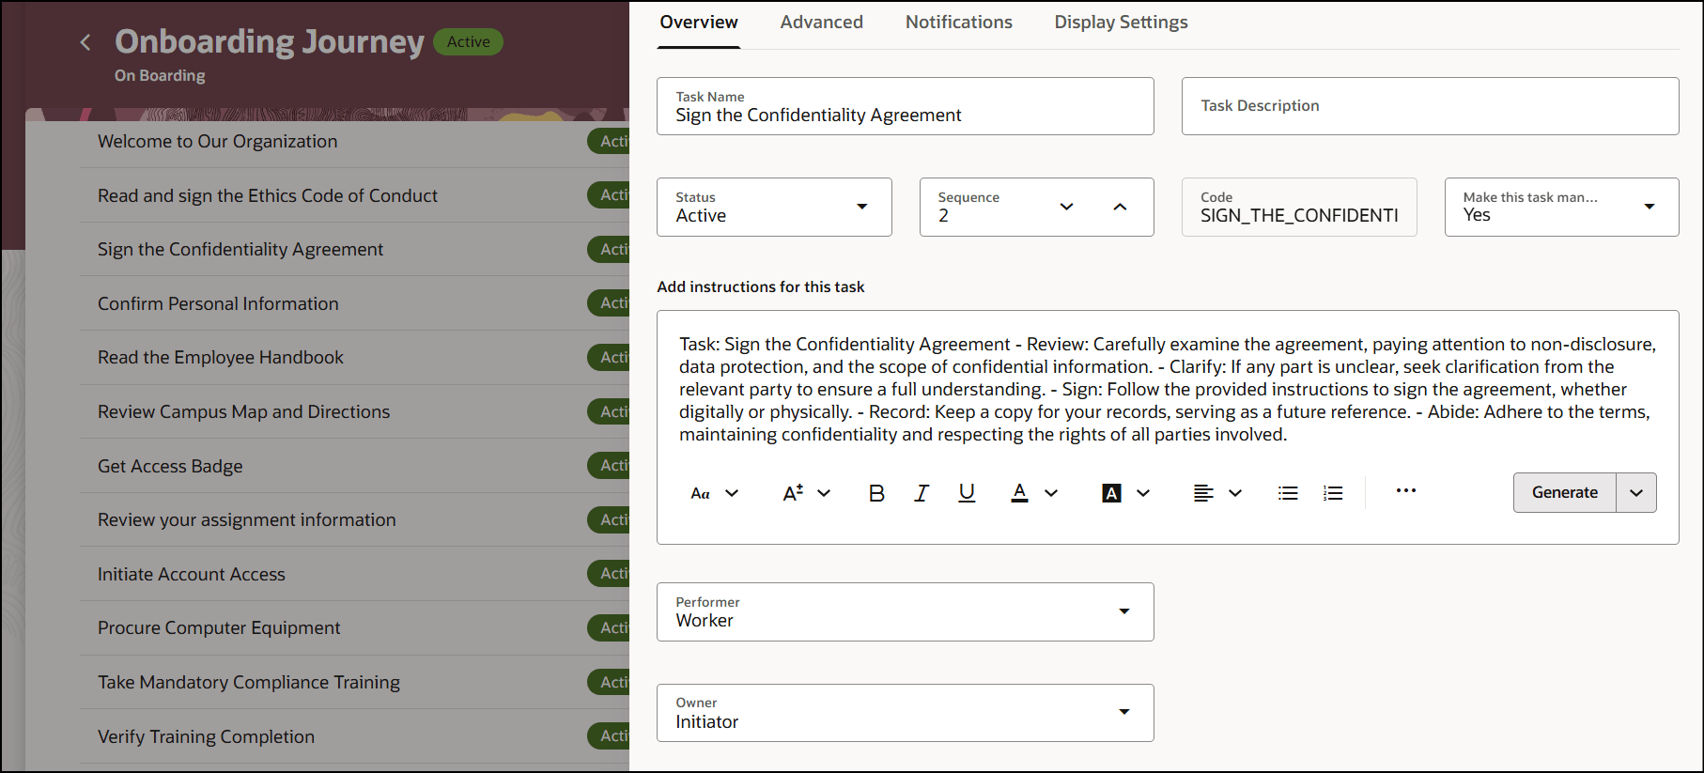Viewport: 1704px width, 773px height.
Task: Open the Make this task mandatory dropdown
Action: click(1561, 207)
